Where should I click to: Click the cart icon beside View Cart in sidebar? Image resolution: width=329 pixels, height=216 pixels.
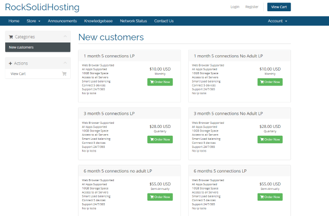tap(64, 74)
